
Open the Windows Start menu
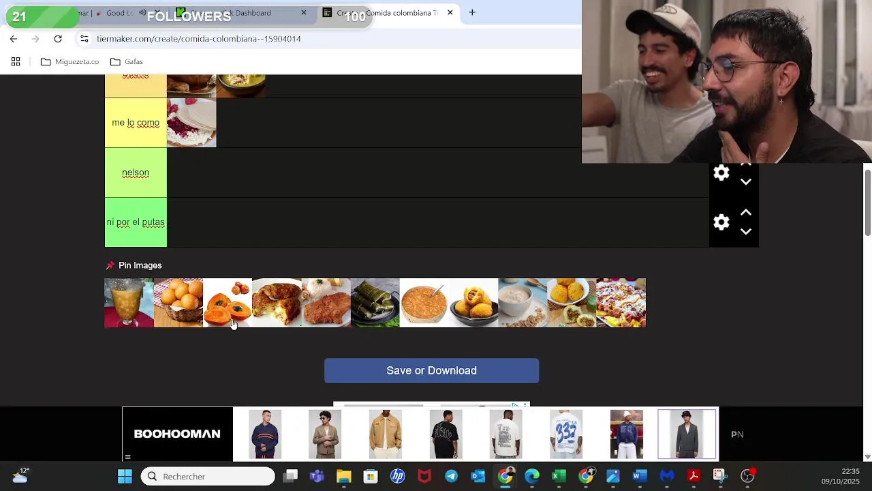tap(125, 476)
